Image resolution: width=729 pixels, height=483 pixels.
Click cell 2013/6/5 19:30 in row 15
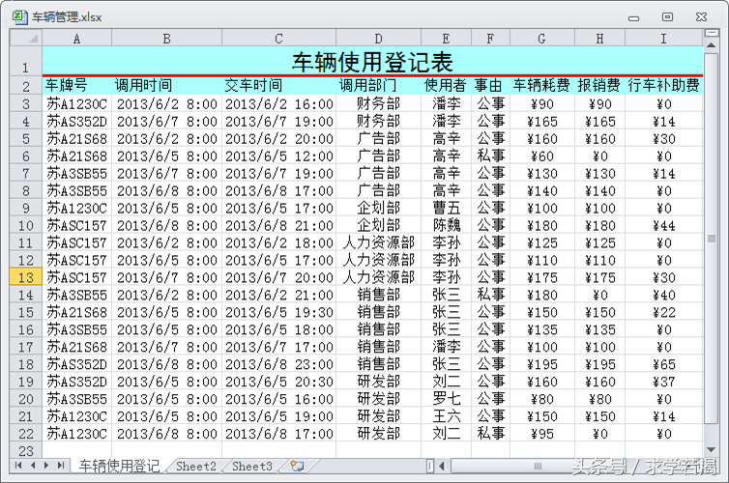pyautogui.click(x=279, y=312)
